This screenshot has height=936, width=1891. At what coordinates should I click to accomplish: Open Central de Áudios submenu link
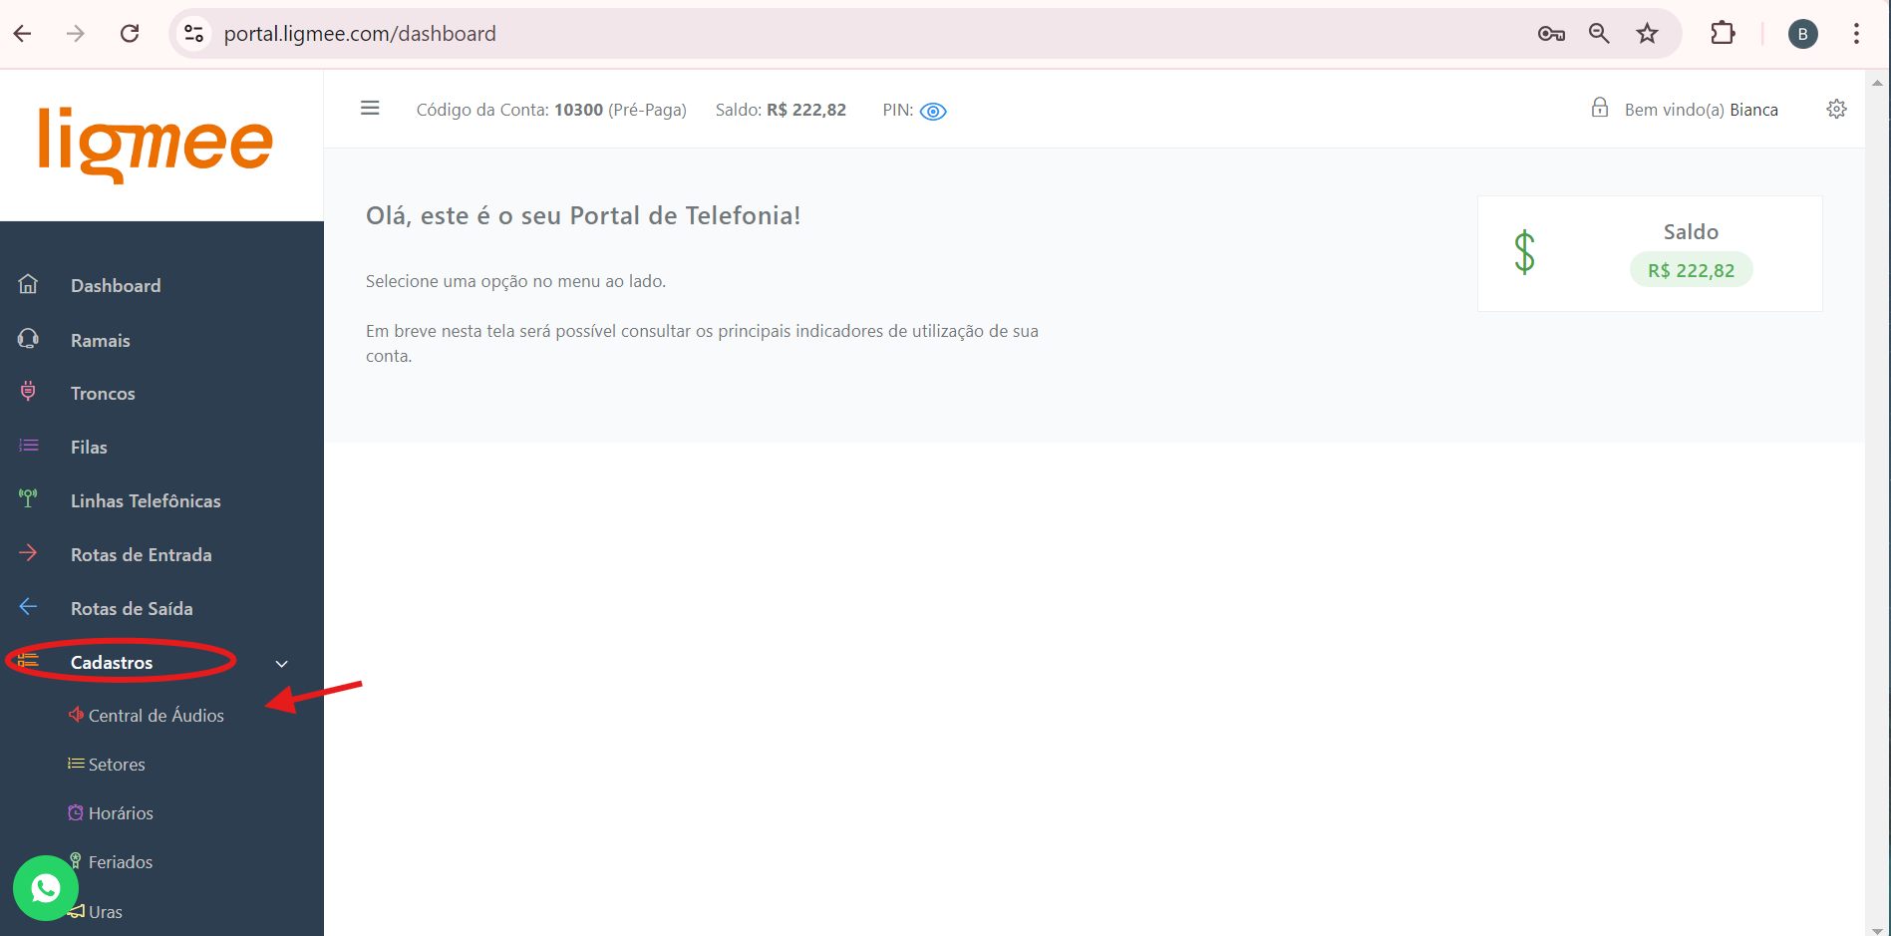156,716
